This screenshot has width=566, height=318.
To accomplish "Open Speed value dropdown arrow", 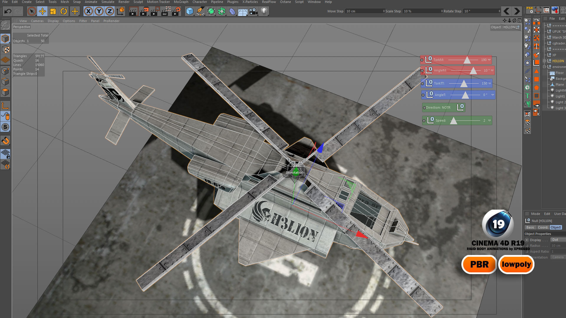I will tap(489, 121).
